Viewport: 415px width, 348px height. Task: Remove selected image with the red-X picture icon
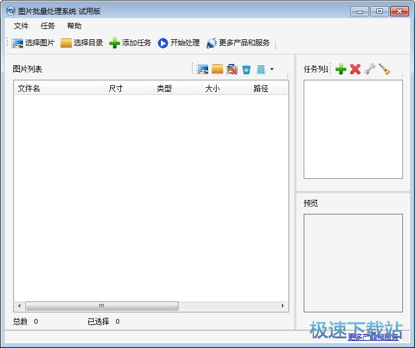pos(232,69)
